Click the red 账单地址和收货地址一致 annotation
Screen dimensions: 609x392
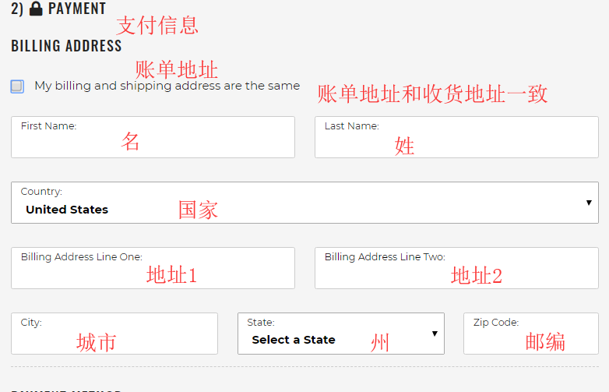click(x=432, y=94)
